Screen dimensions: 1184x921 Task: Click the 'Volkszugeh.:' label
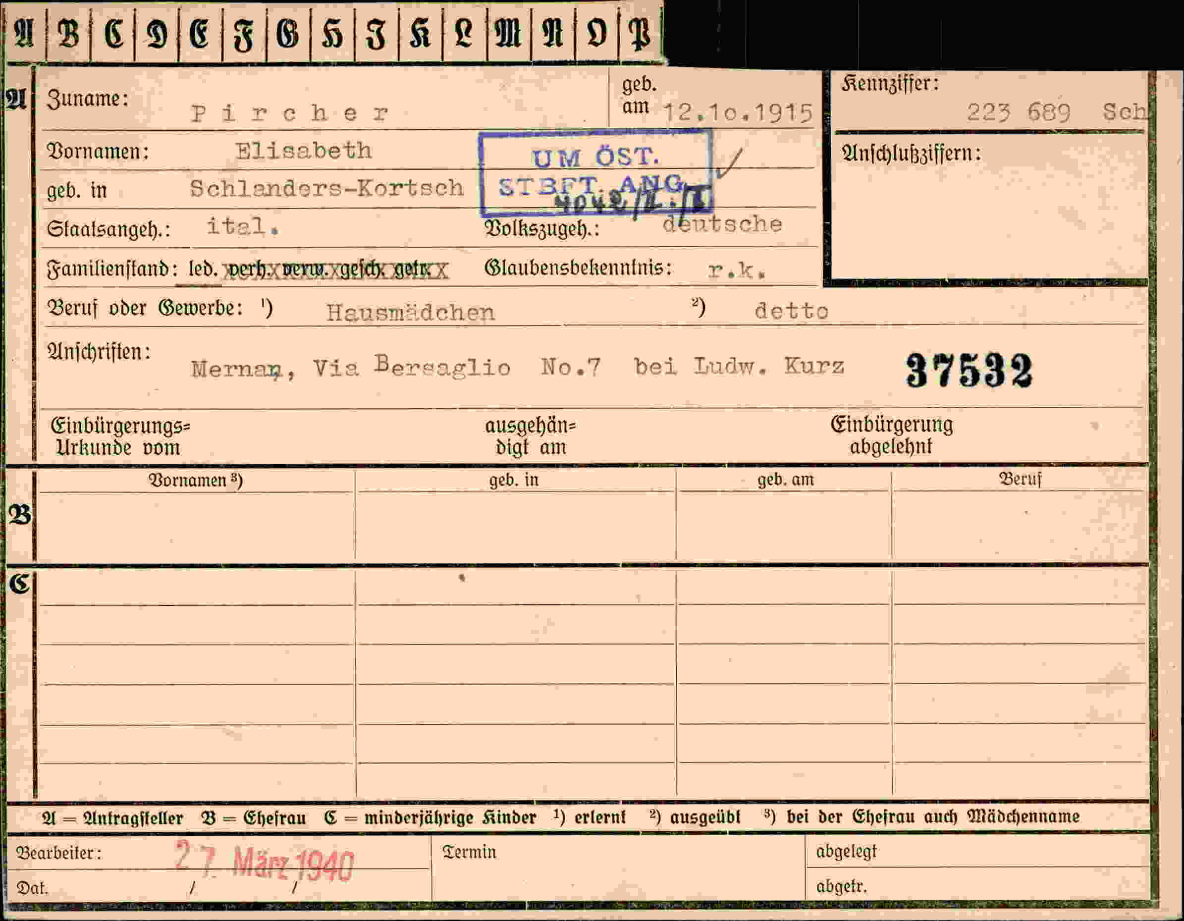pyautogui.click(x=542, y=228)
